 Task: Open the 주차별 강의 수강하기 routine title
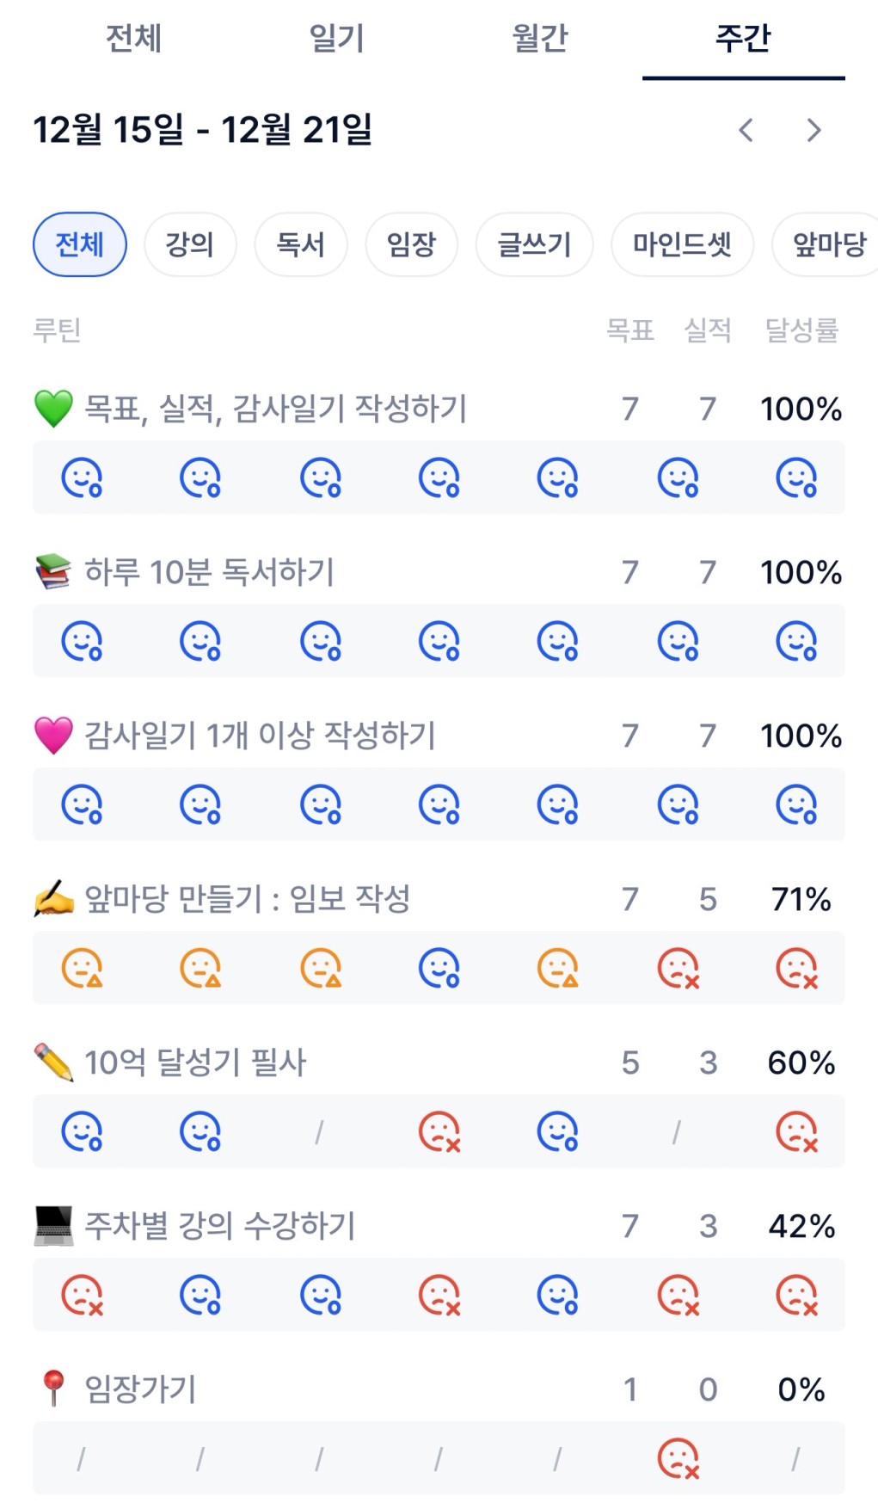pyautogui.click(x=219, y=1226)
